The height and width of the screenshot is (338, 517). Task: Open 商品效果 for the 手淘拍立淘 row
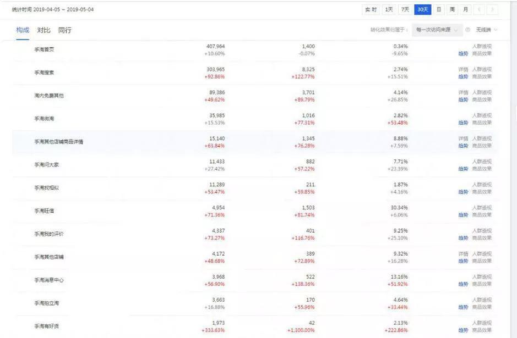pyautogui.click(x=482, y=307)
